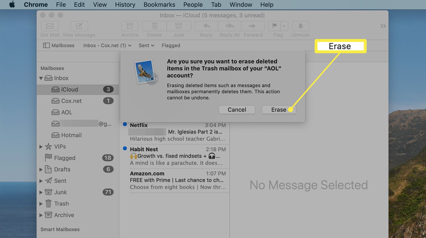This screenshot has width=426, height=238.
Task: Open the Chrome menu
Action: pyautogui.click(x=36, y=5)
